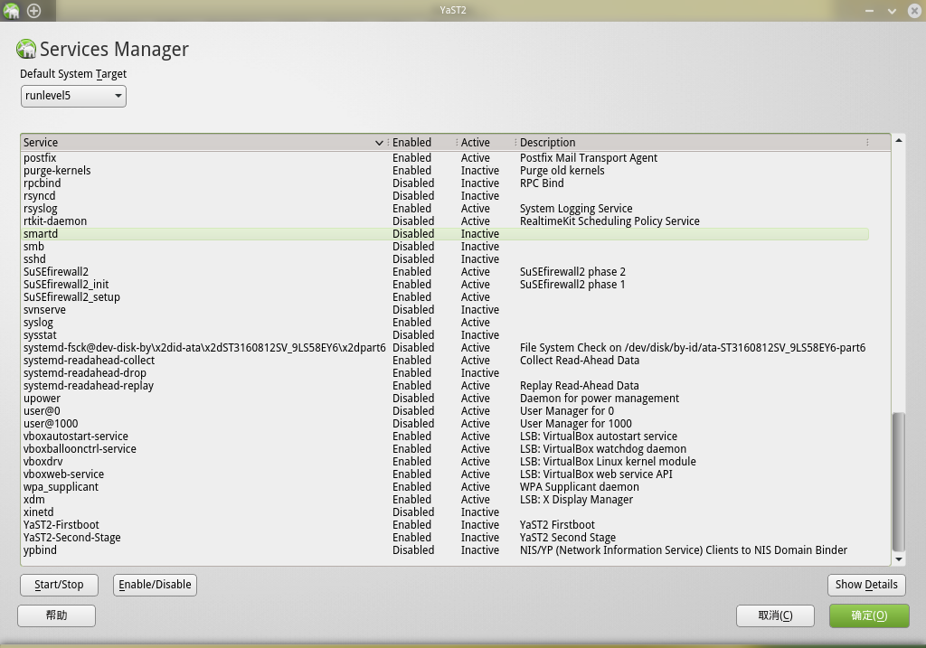The height and width of the screenshot is (648, 926).
Task: Select the vboxdrv service row
Action: [x=445, y=462]
